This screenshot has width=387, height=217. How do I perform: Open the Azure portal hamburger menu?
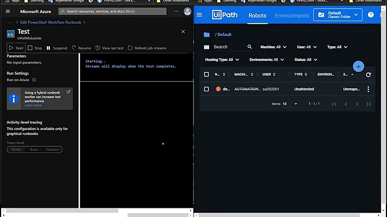[8, 11]
